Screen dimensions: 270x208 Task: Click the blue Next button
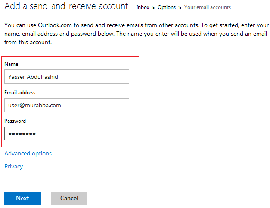tap(22, 199)
